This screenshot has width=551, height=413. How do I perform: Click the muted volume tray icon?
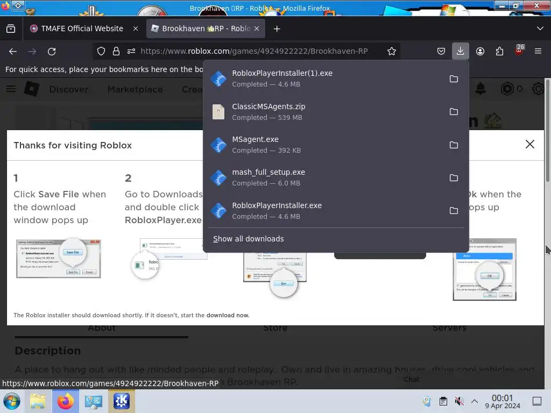click(x=459, y=401)
